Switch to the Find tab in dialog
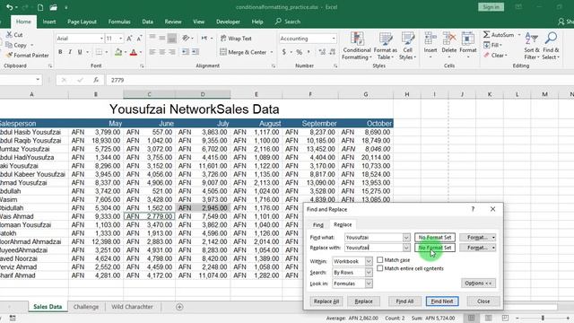Image resolution: width=574 pixels, height=323 pixels. (x=318, y=225)
